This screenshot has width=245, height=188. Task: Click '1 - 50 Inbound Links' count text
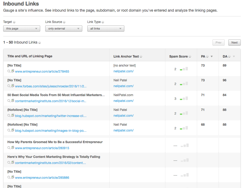click(20, 43)
